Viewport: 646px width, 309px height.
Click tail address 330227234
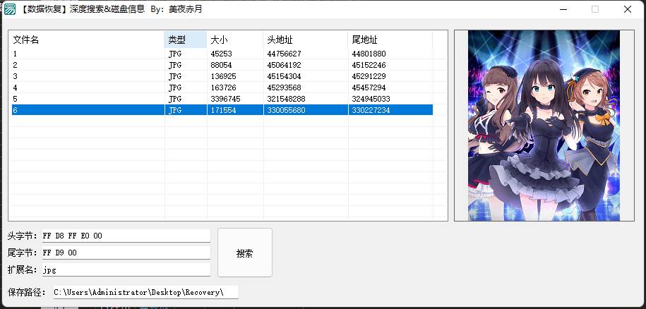[371, 110]
